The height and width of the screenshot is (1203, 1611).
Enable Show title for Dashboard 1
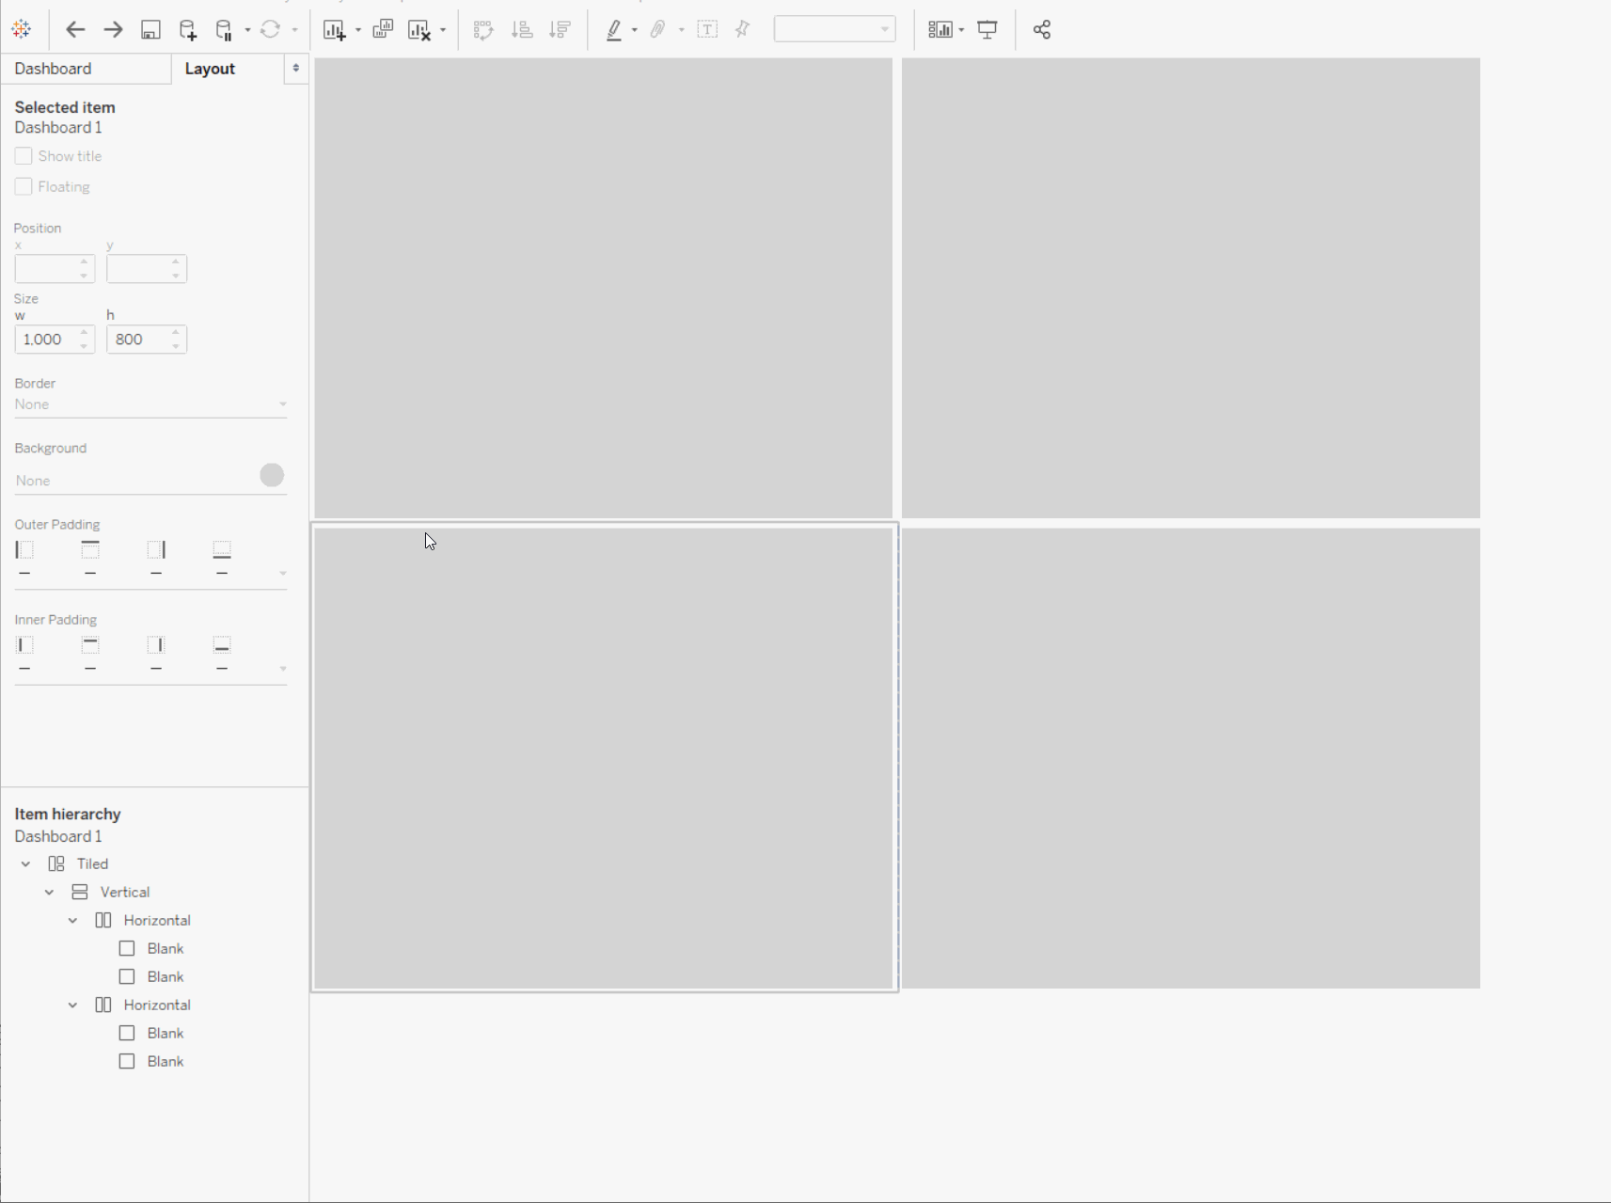pos(23,155)
